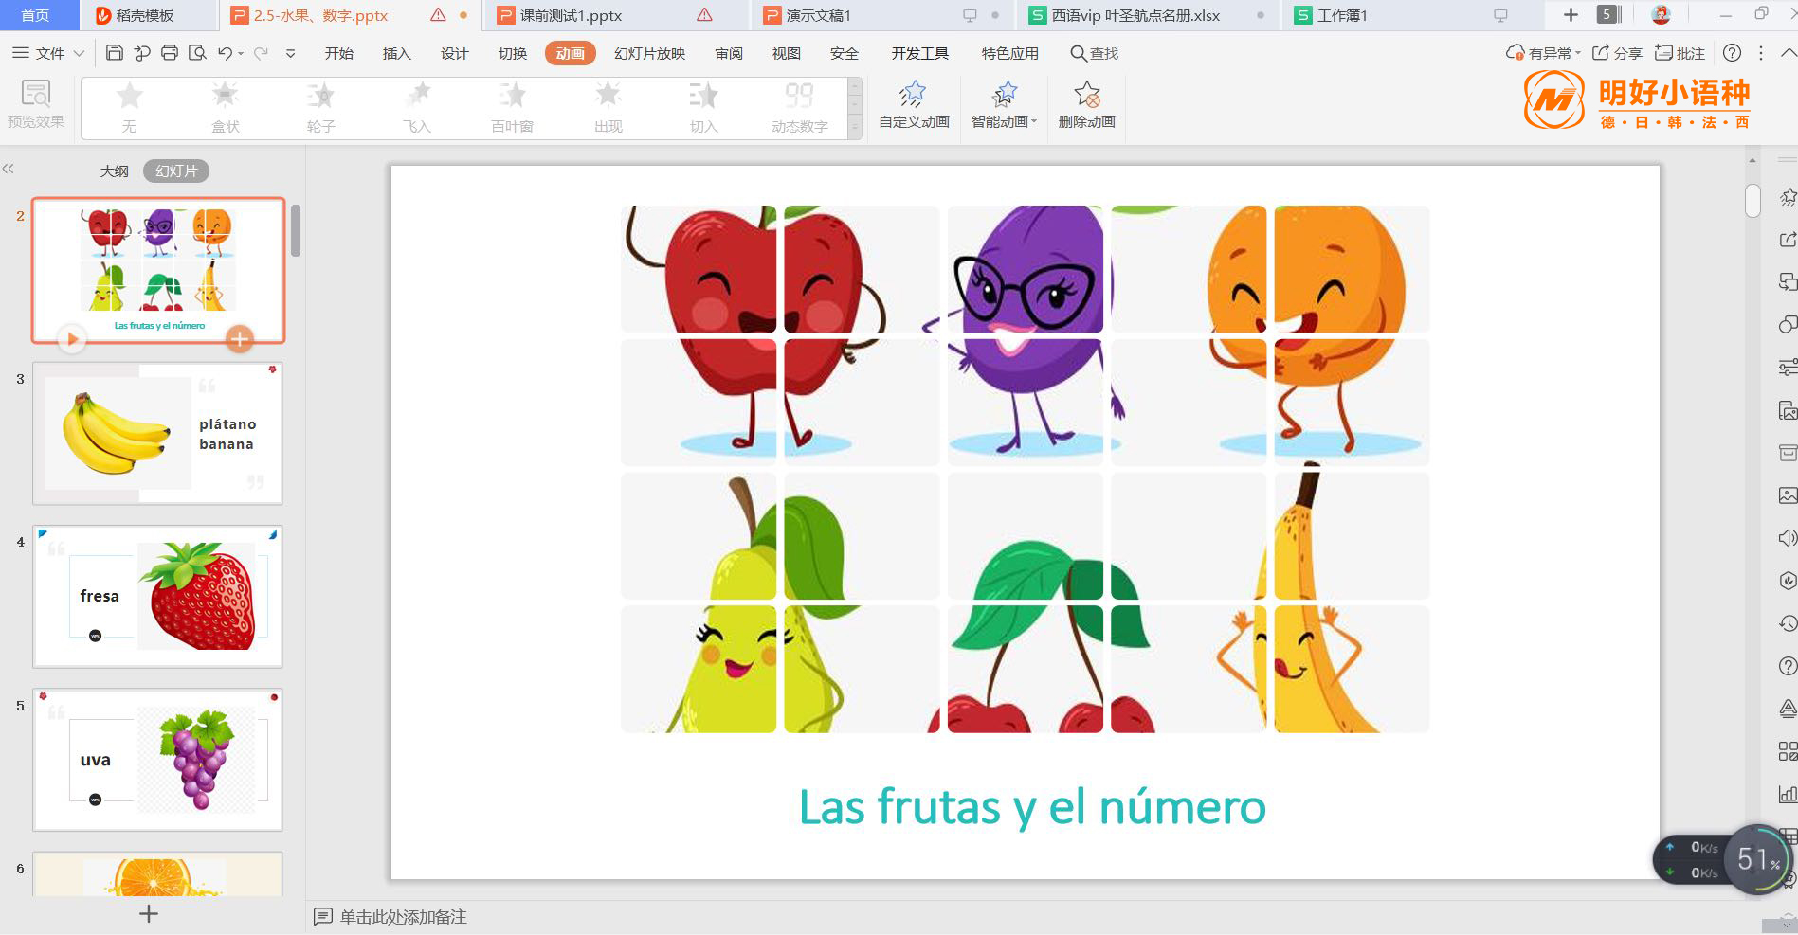Open the 智能动画 smart animation dropdown
Viewport: 1798px width, 935px height.
[x=1004, y=104]
